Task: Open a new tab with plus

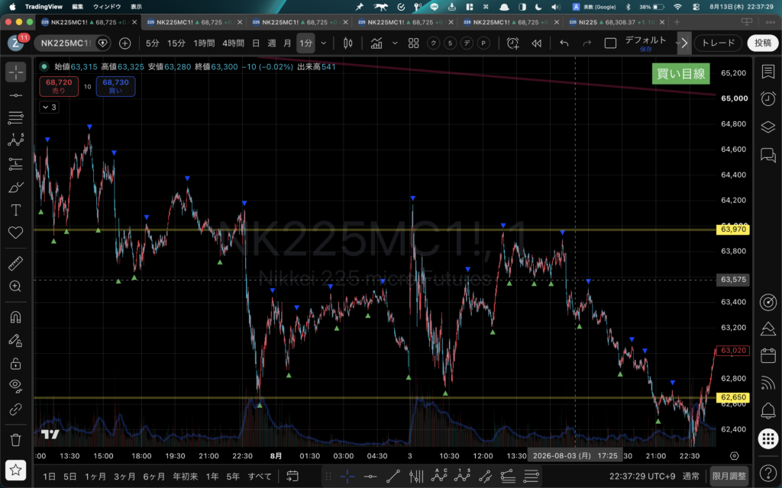Action: point(677,22)
